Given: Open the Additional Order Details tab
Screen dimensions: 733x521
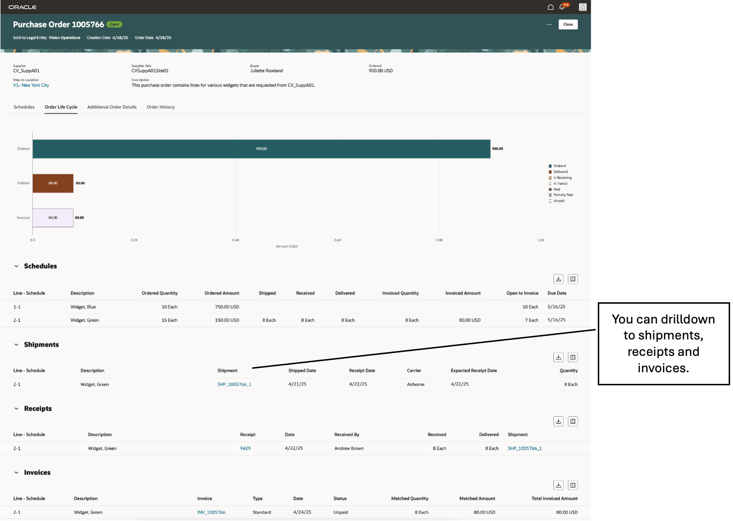Looking at the screenshot, I should coord(112,107).
